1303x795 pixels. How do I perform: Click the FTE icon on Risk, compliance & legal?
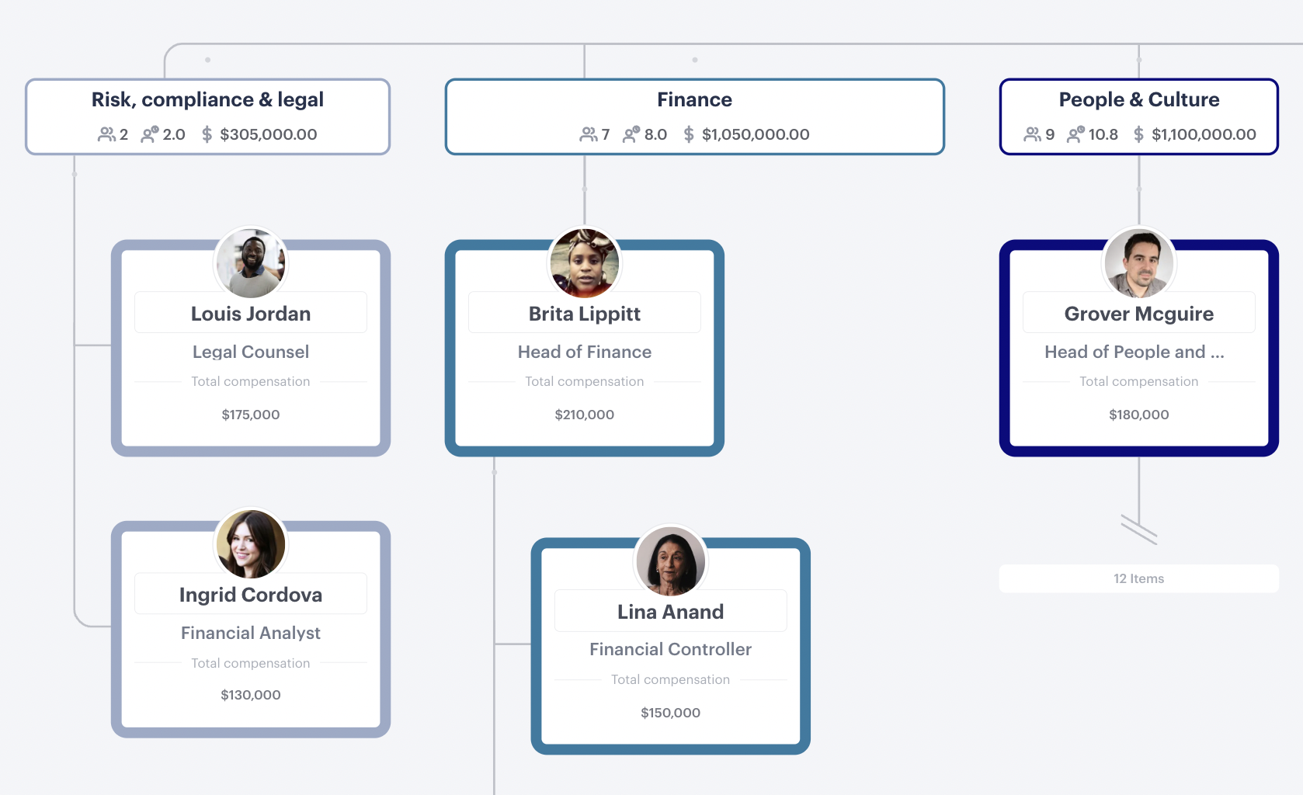point(151,134)
